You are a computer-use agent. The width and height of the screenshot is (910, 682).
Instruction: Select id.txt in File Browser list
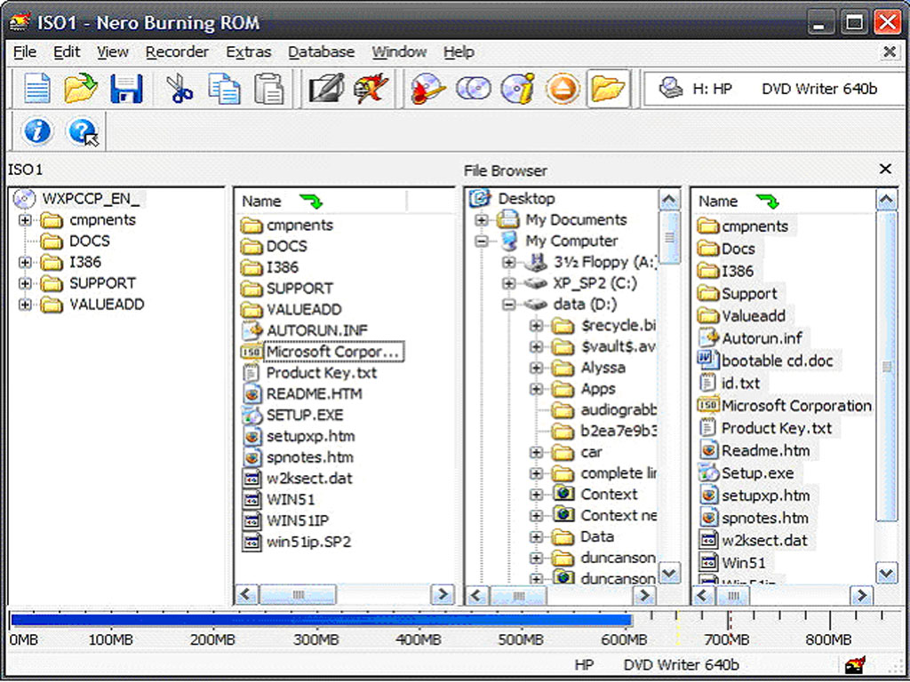[x=730, y=384]
